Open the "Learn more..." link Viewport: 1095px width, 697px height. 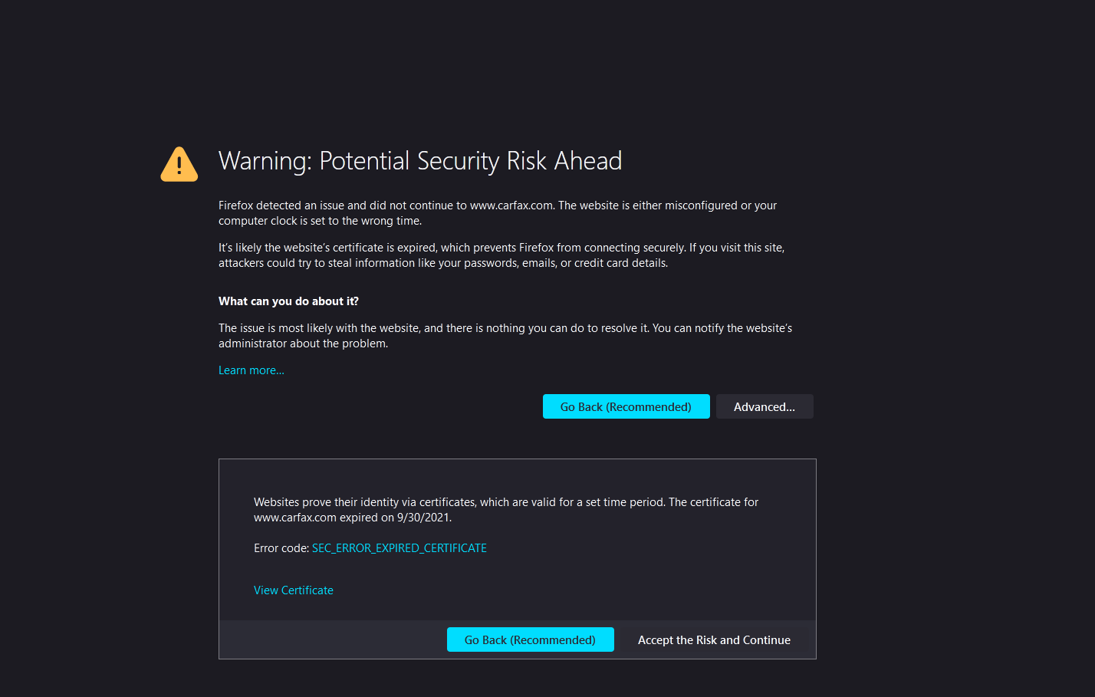(x=252, y=370)
